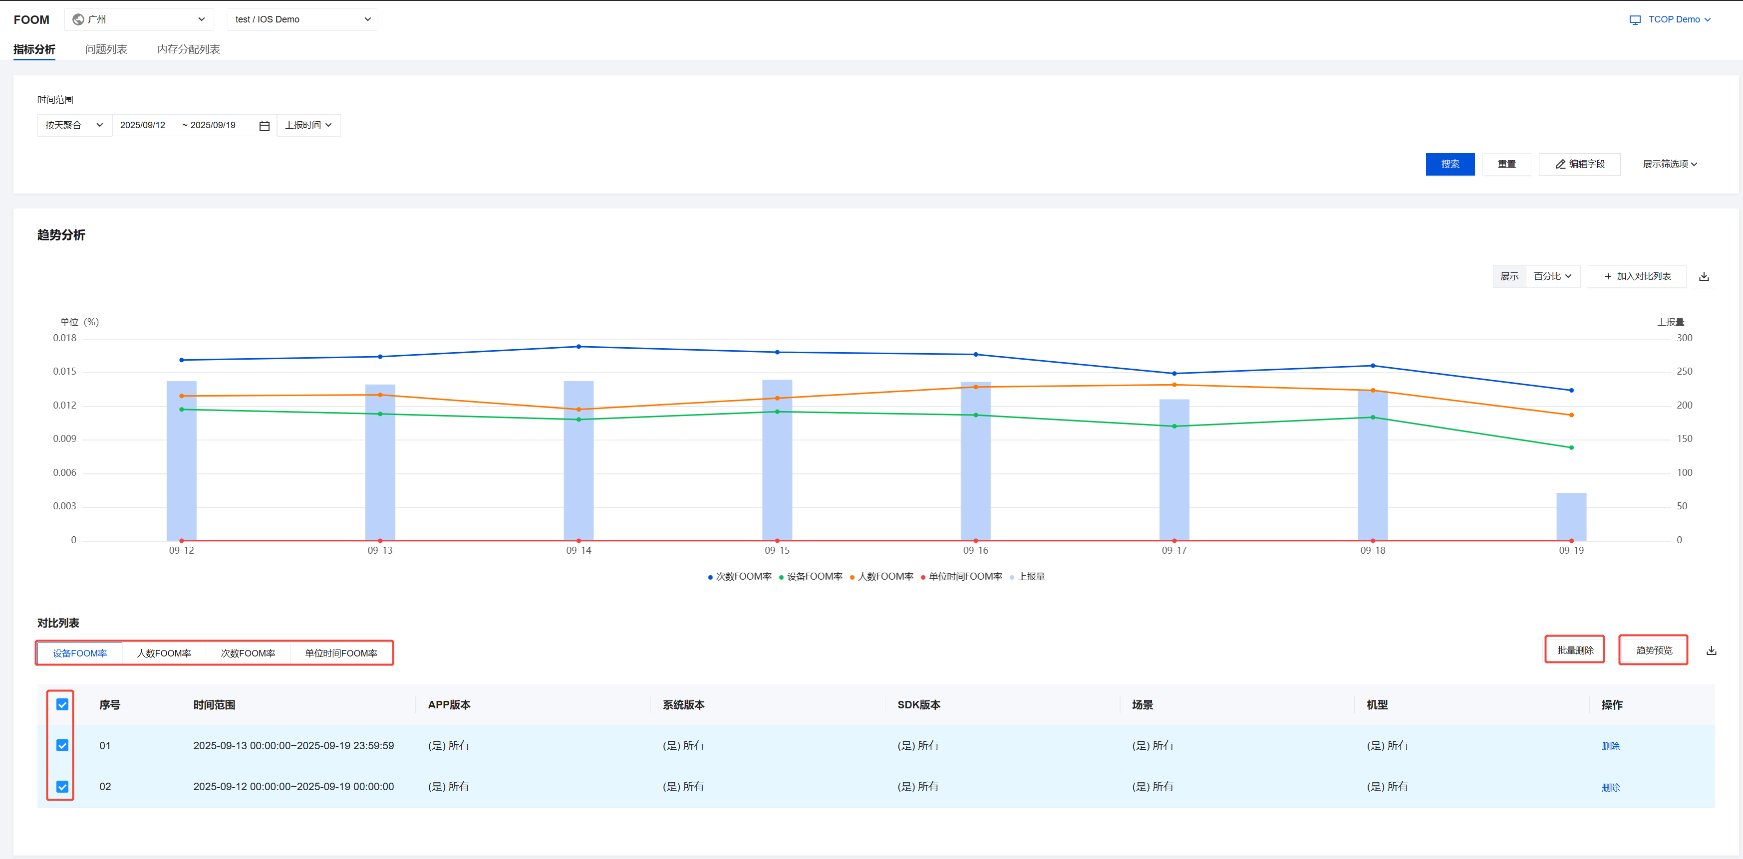
Task: Click the monitor icon next to TCOP Demo
Action: pyautogui.click(x=1635, y=20)
